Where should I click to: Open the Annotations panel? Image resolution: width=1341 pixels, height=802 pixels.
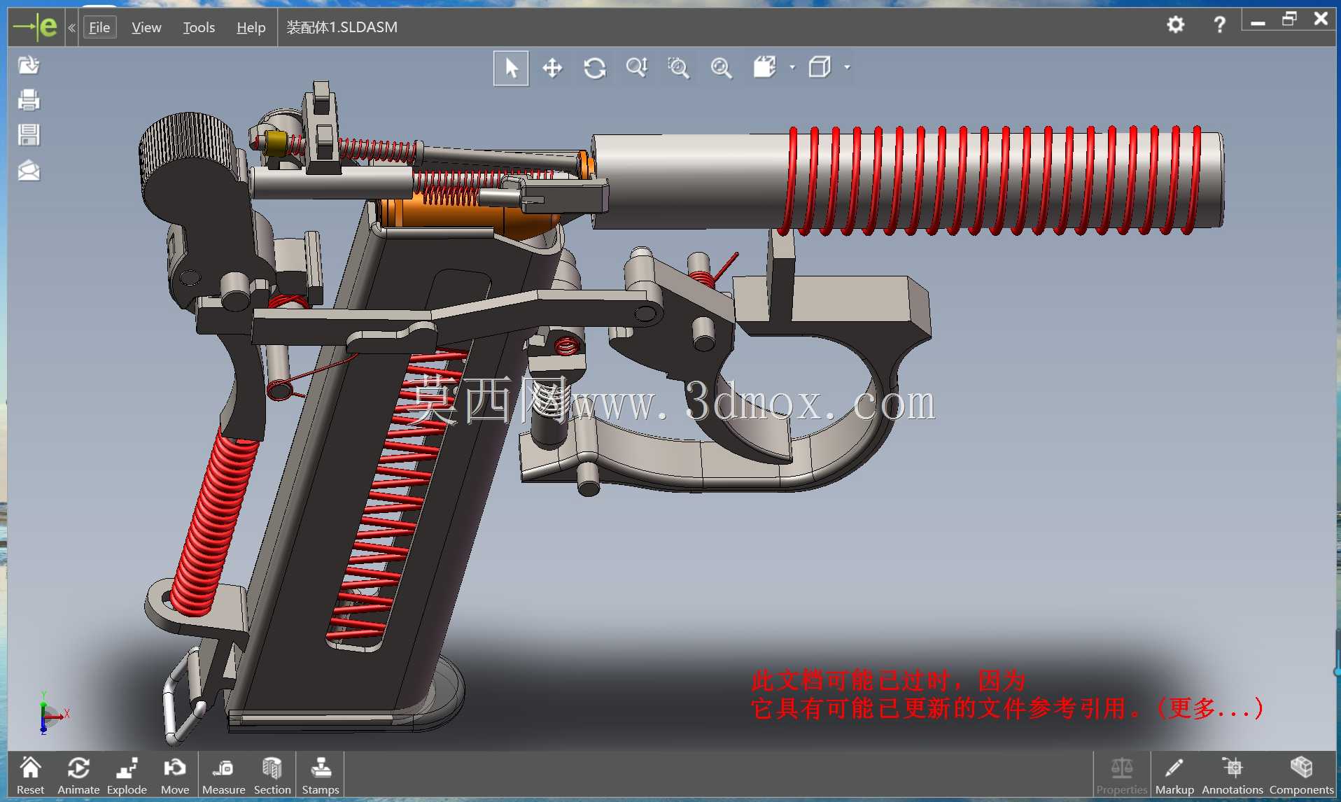1233,775
